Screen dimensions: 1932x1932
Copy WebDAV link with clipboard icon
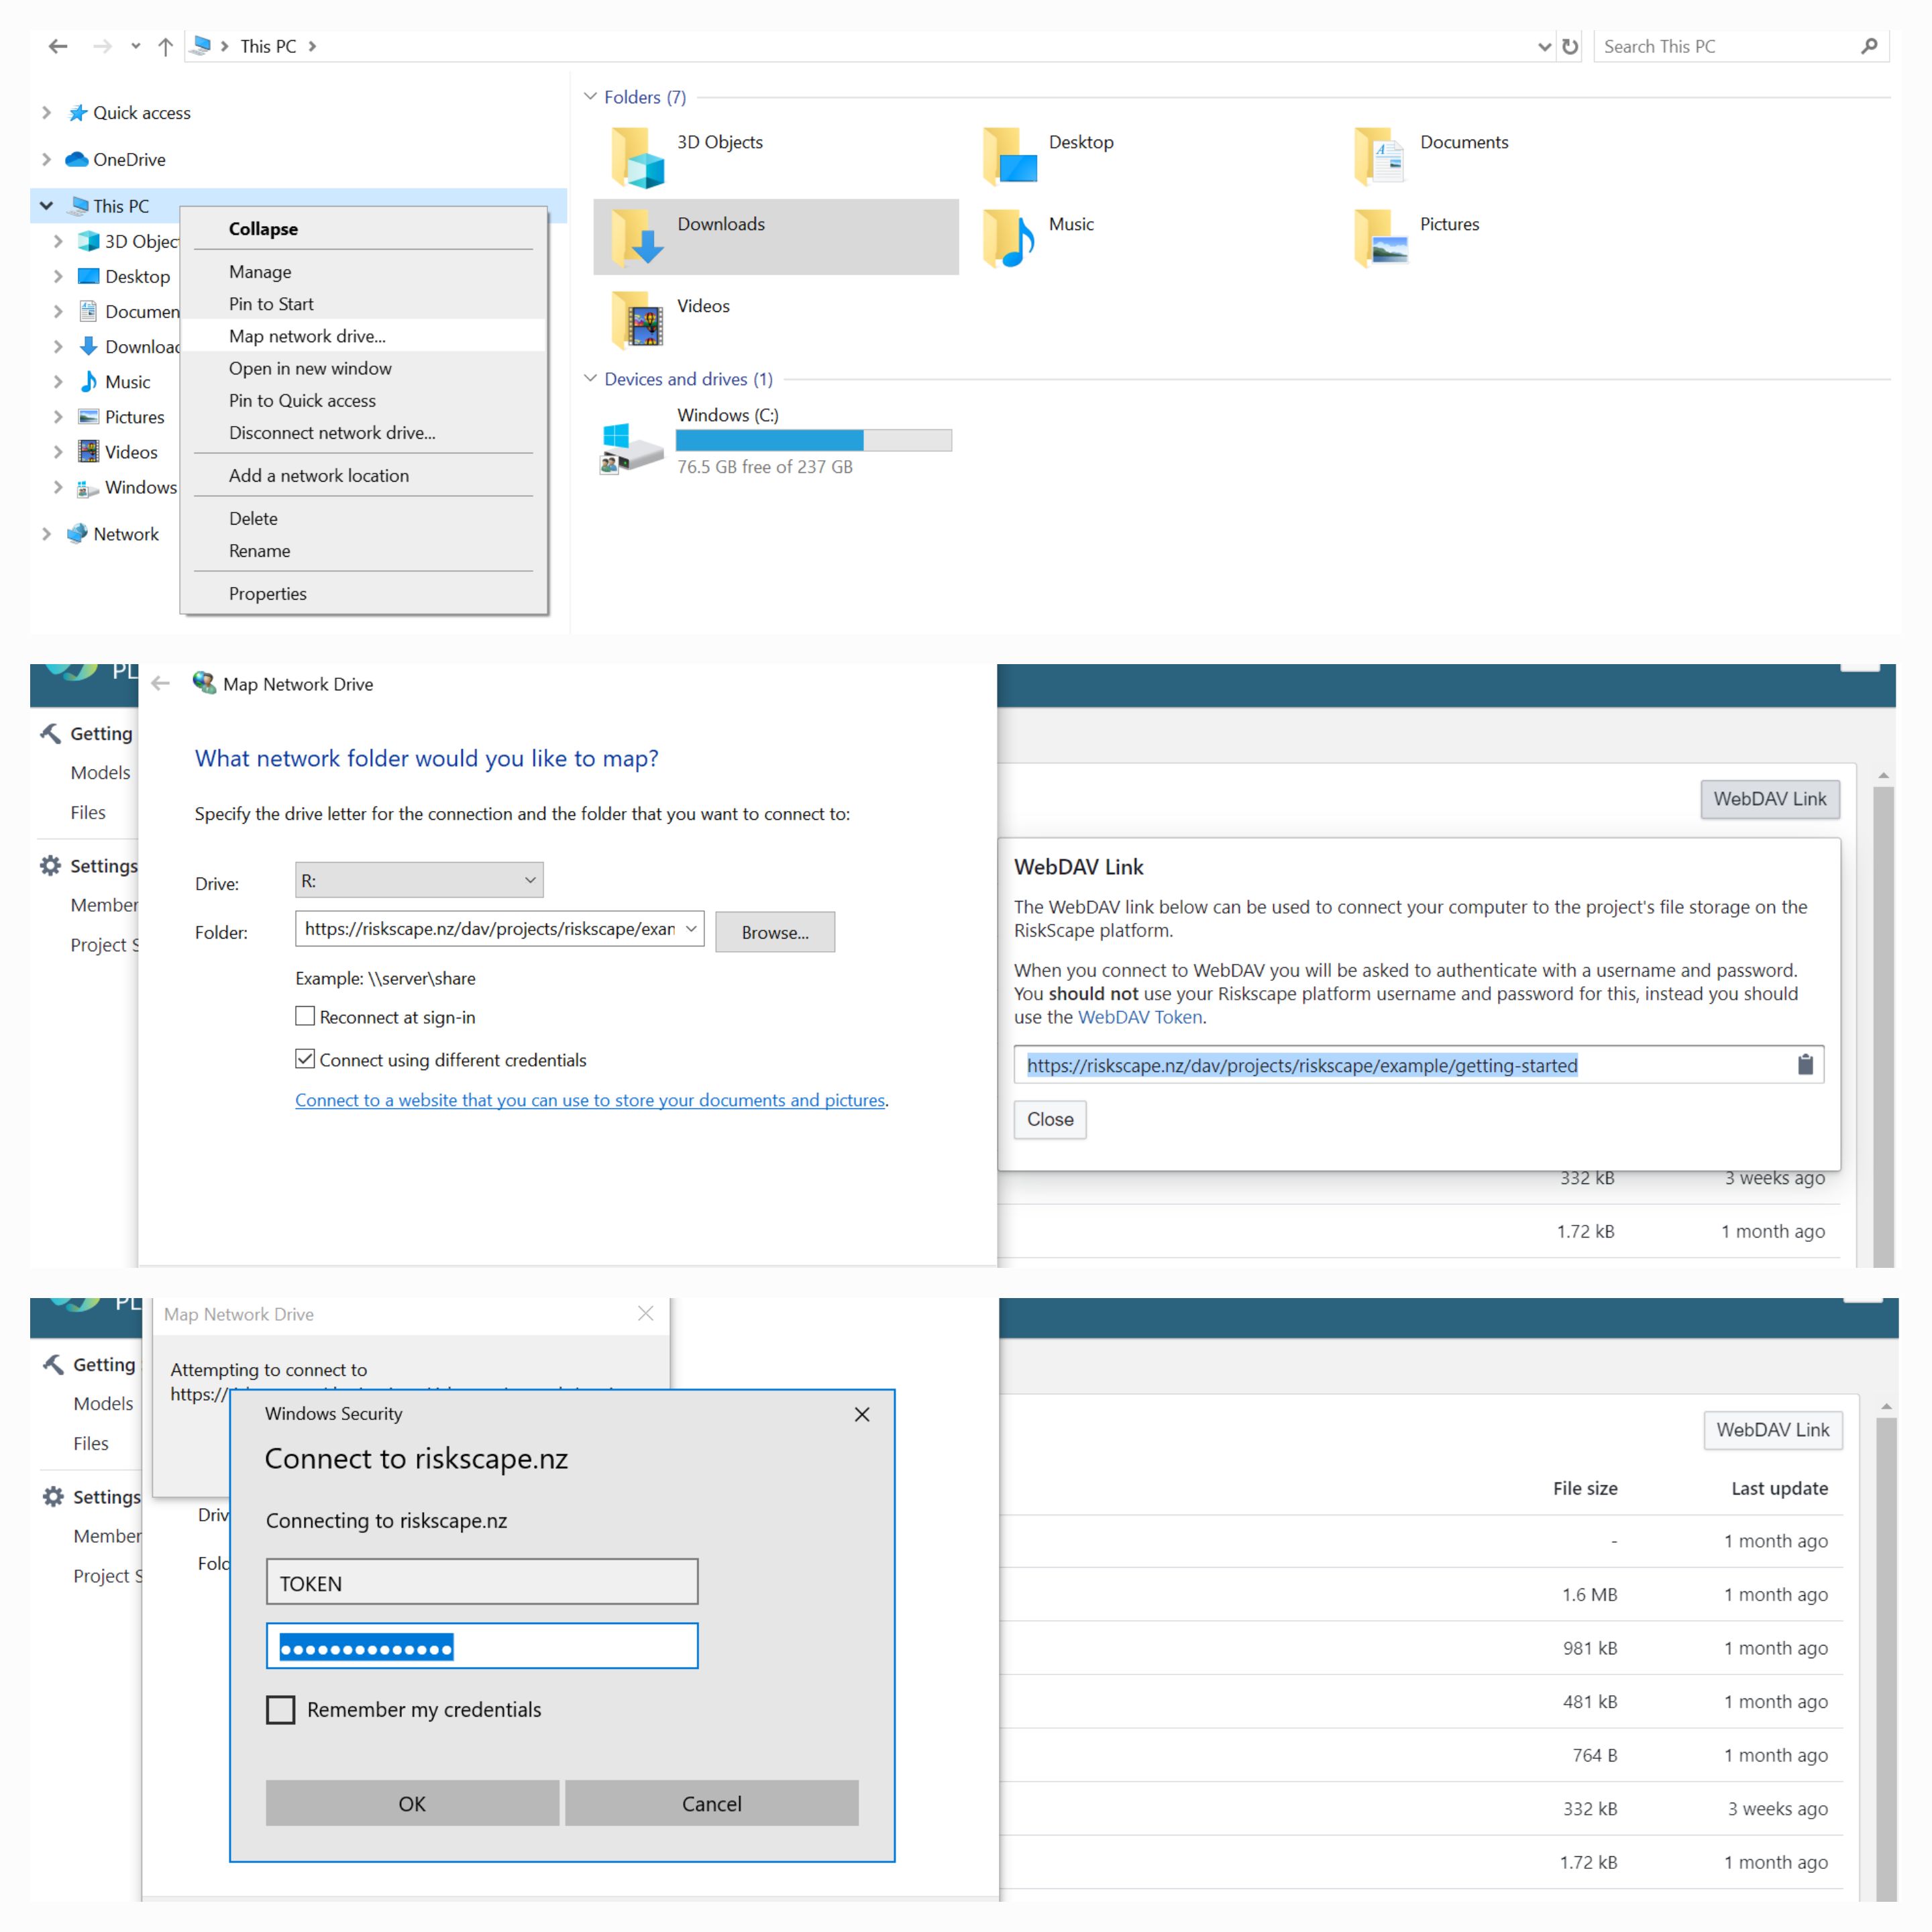[1805, 1065]
